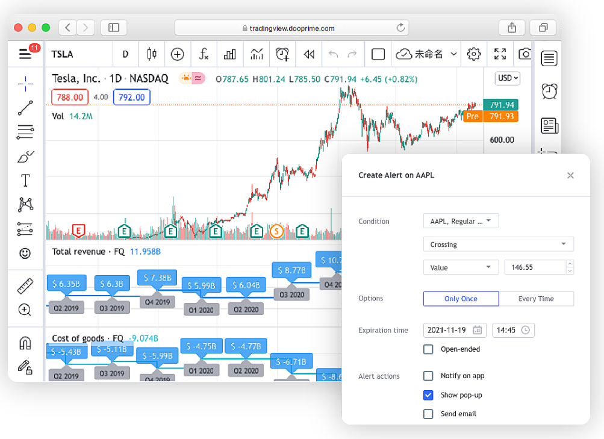Select the layout square icon

[378, 54]
